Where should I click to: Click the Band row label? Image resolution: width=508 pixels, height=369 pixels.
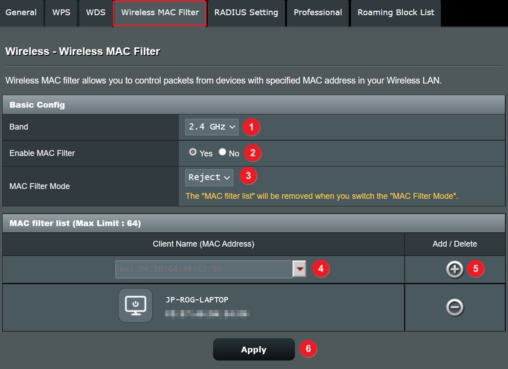[19, 127]
